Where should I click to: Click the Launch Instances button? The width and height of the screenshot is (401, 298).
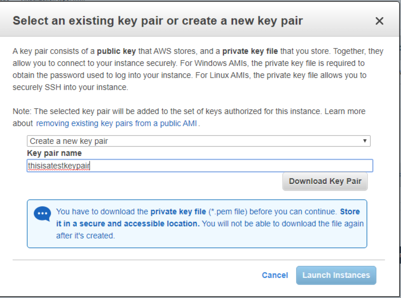coord(336,275)
